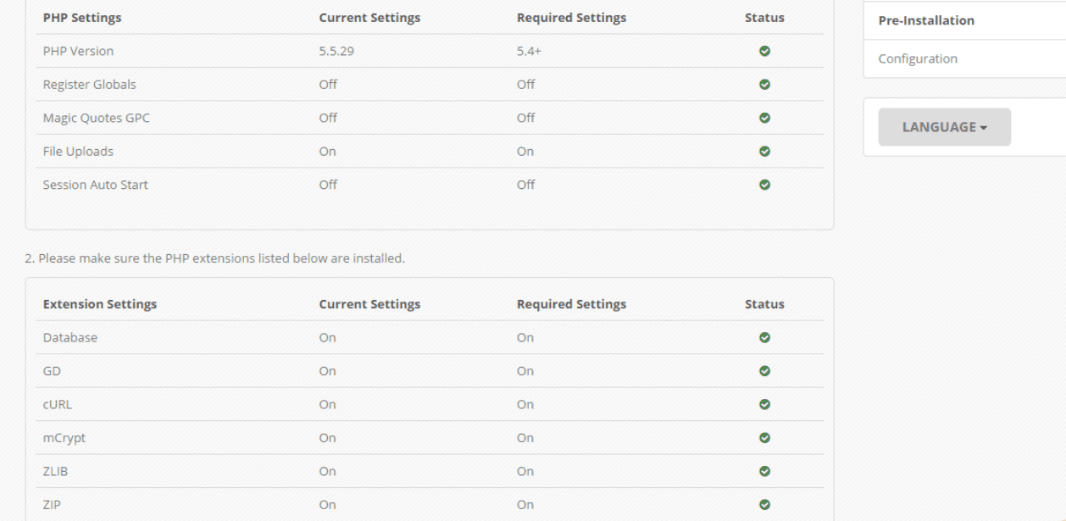1066x521 pixels.
Task: Click the Session Auto Start status check icon
Action: point(764,185)
